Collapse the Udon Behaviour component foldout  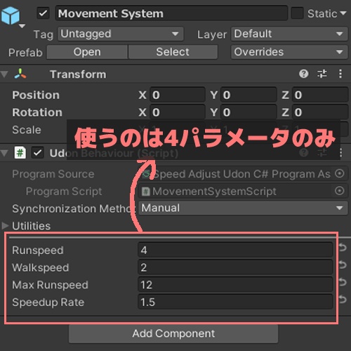coord(4,153)
